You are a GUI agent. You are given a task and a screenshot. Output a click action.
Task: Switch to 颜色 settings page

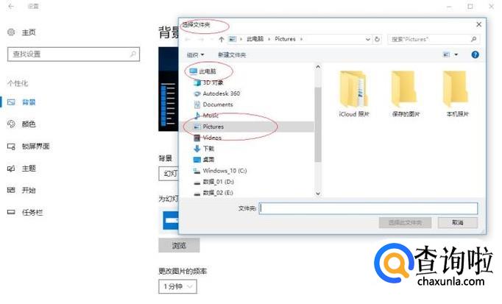point(28,124)
